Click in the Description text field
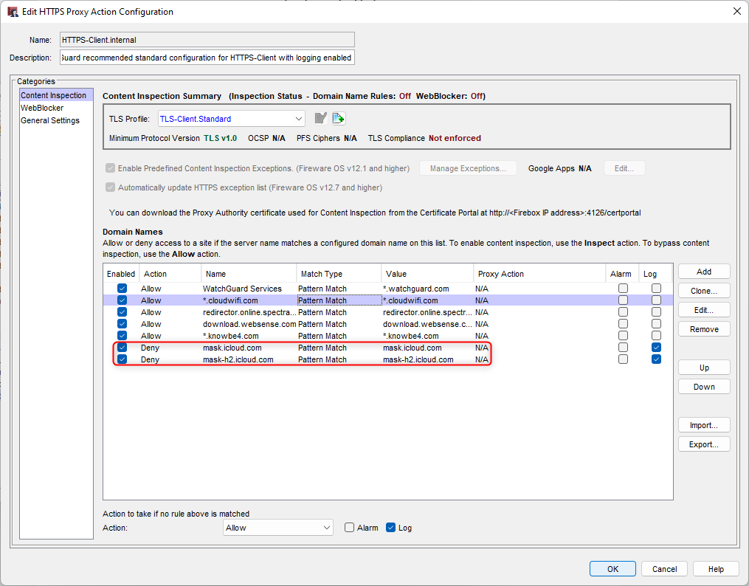The width and height of the screenshot is (749, 586). (x=207, y=58)
